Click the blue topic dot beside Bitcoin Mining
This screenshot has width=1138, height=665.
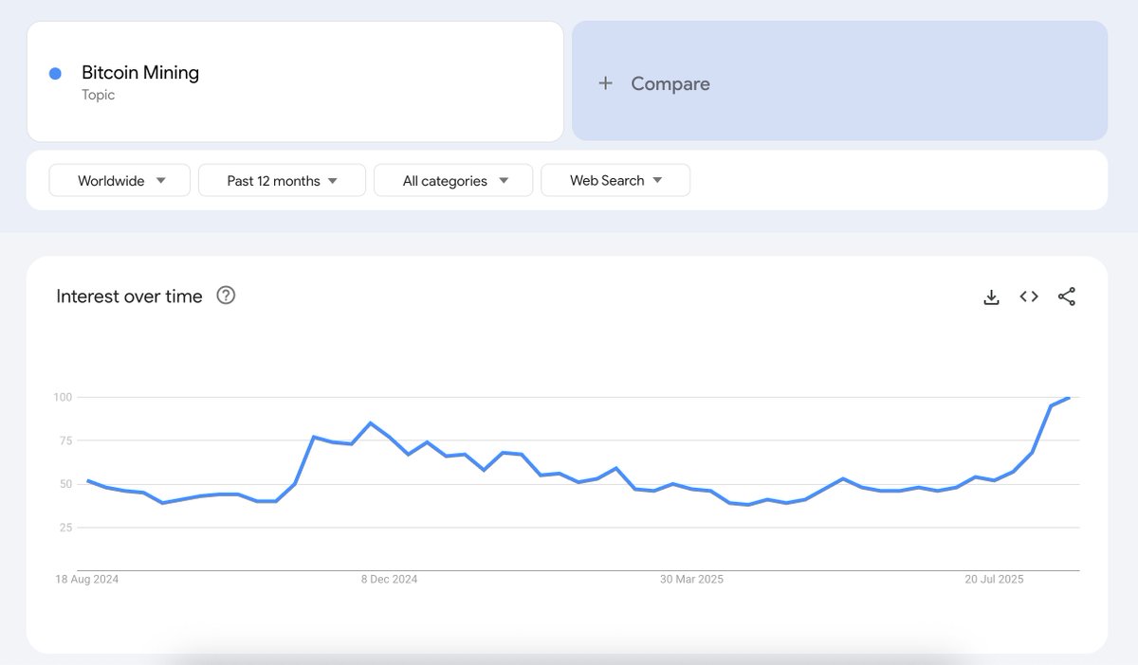(54, 73)
